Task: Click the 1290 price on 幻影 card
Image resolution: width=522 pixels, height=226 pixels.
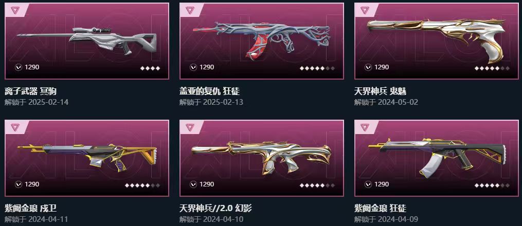Action: (207, 184)
